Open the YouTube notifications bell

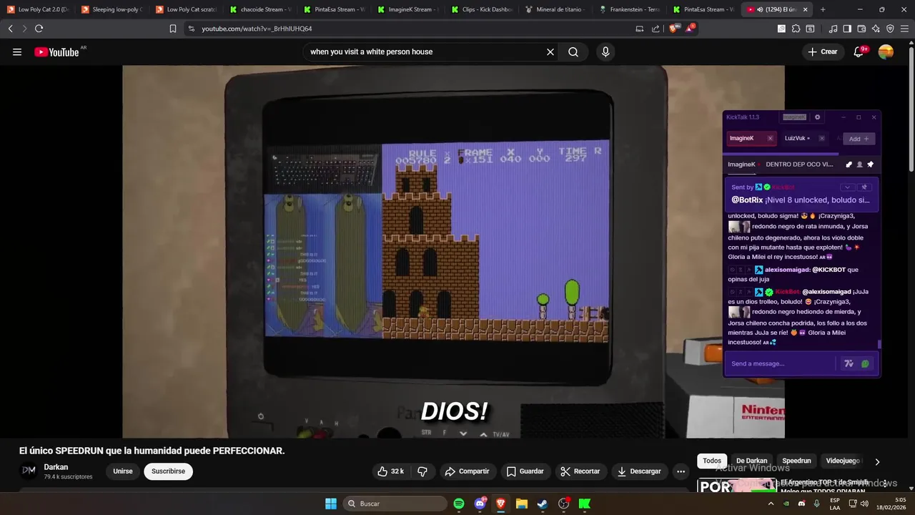point(859,51)
